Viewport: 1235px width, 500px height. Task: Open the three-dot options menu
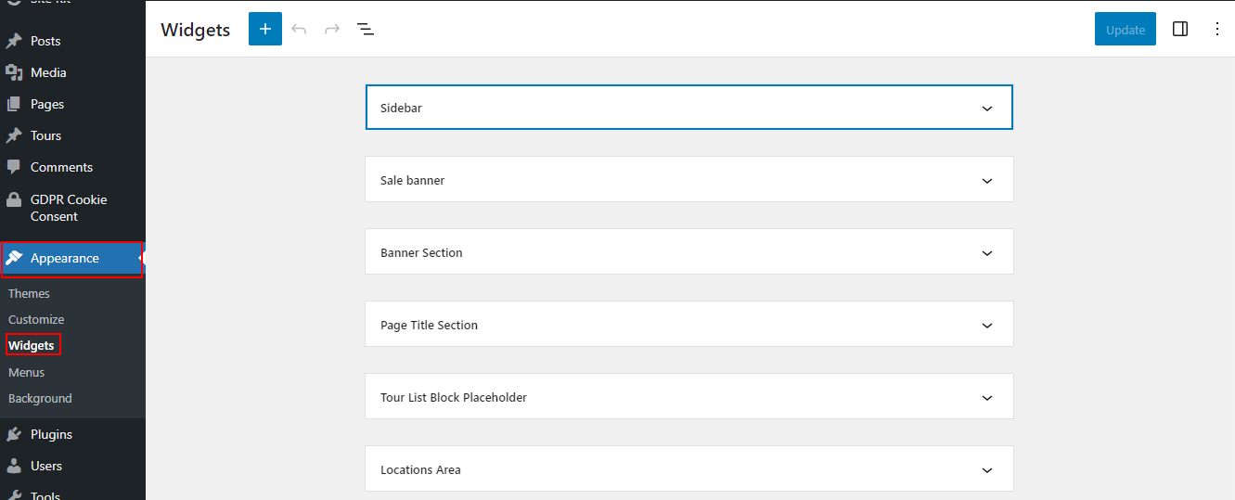point(1217,29)
